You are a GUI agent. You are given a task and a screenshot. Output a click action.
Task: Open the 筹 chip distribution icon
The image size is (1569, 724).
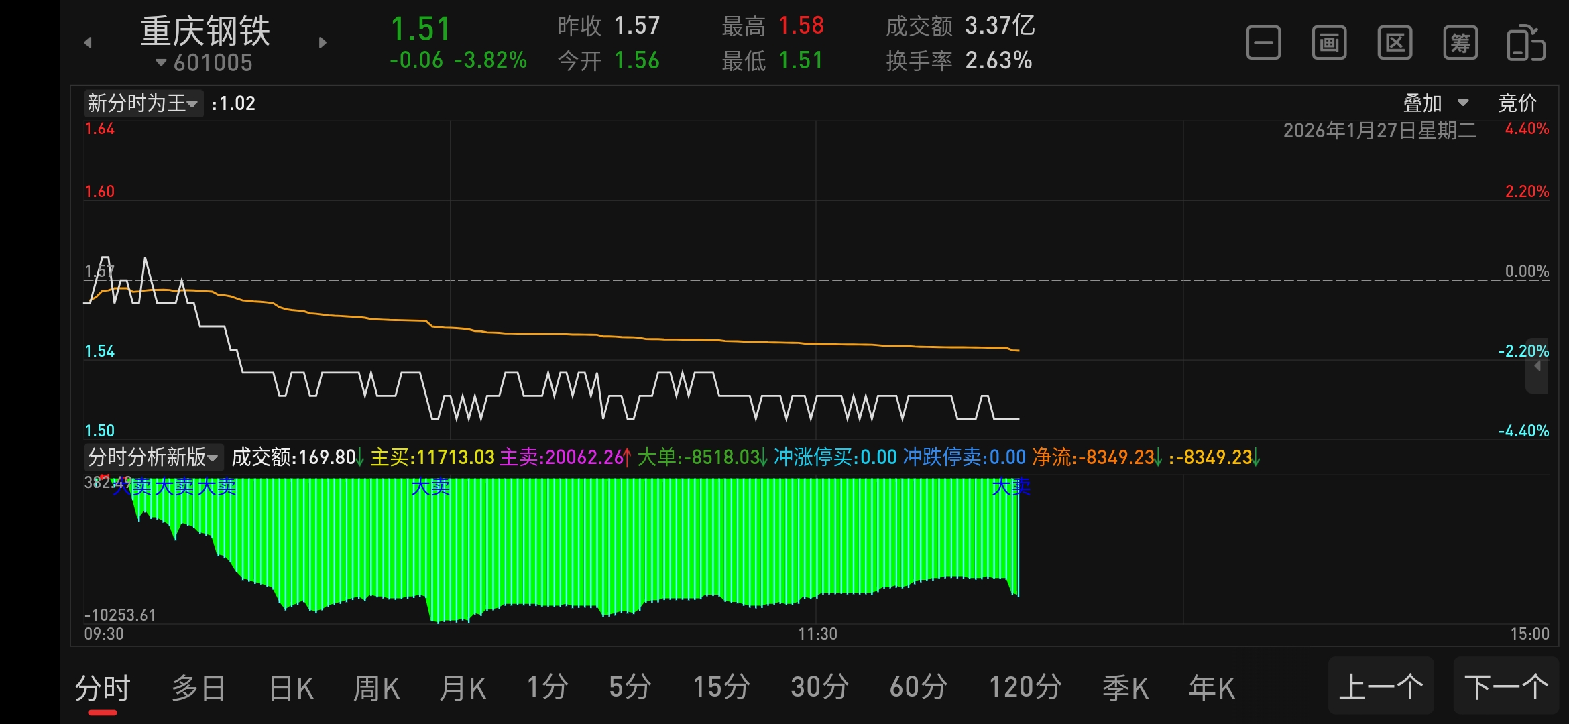[1460, 44]
